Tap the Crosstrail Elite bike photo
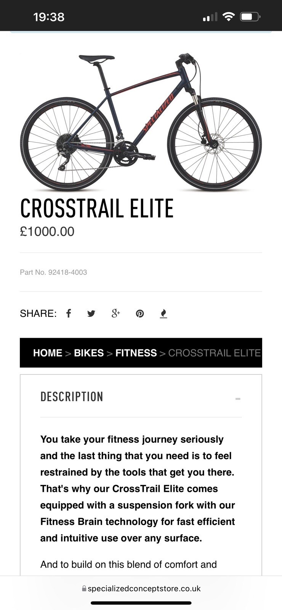The height and width of the screenshot is (610, 282). click(x=141, y=122)
